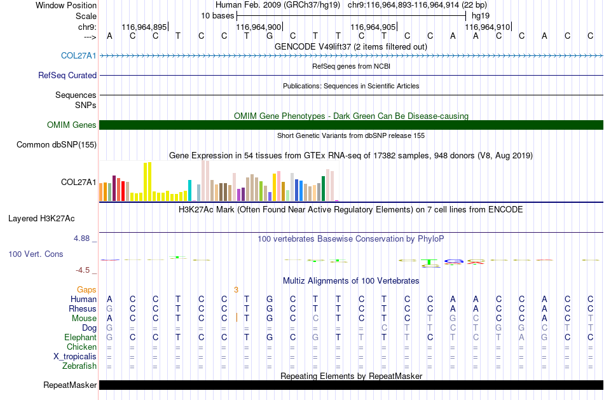
Task: Click the tallest yellow GTEx expression bar
Action: (149, 181)
